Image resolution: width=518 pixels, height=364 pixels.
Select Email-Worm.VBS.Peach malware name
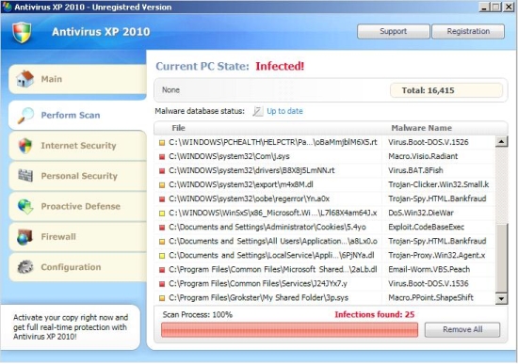coord(429,270)
